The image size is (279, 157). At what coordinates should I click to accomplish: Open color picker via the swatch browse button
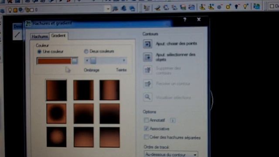point(75,61)
